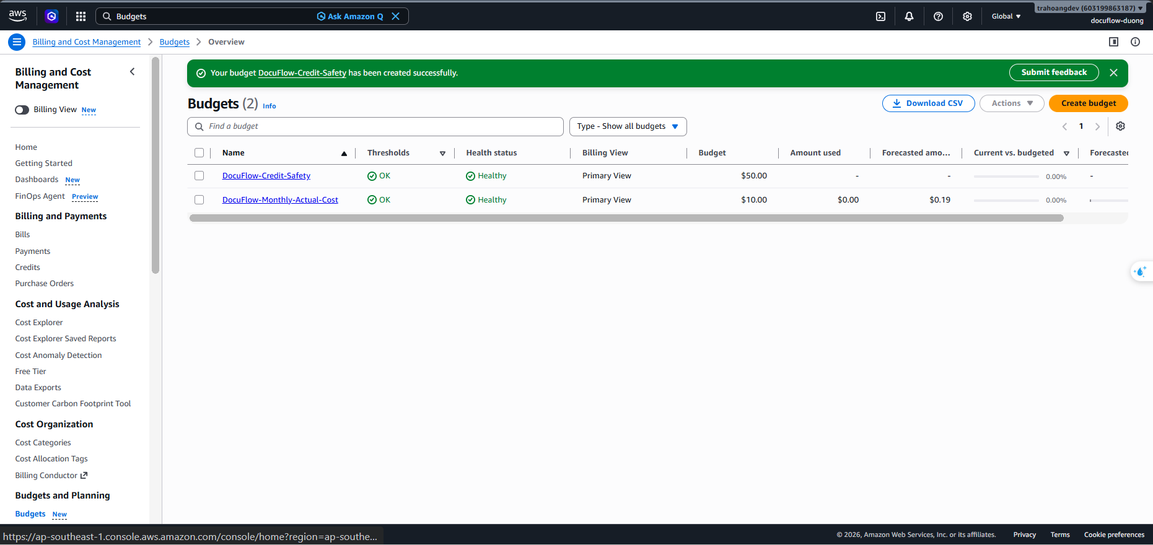Viewport: 1153px width, 545px height.
Task: Open the Amazon Q icon in top bar
Action: [x=52, y=16]
